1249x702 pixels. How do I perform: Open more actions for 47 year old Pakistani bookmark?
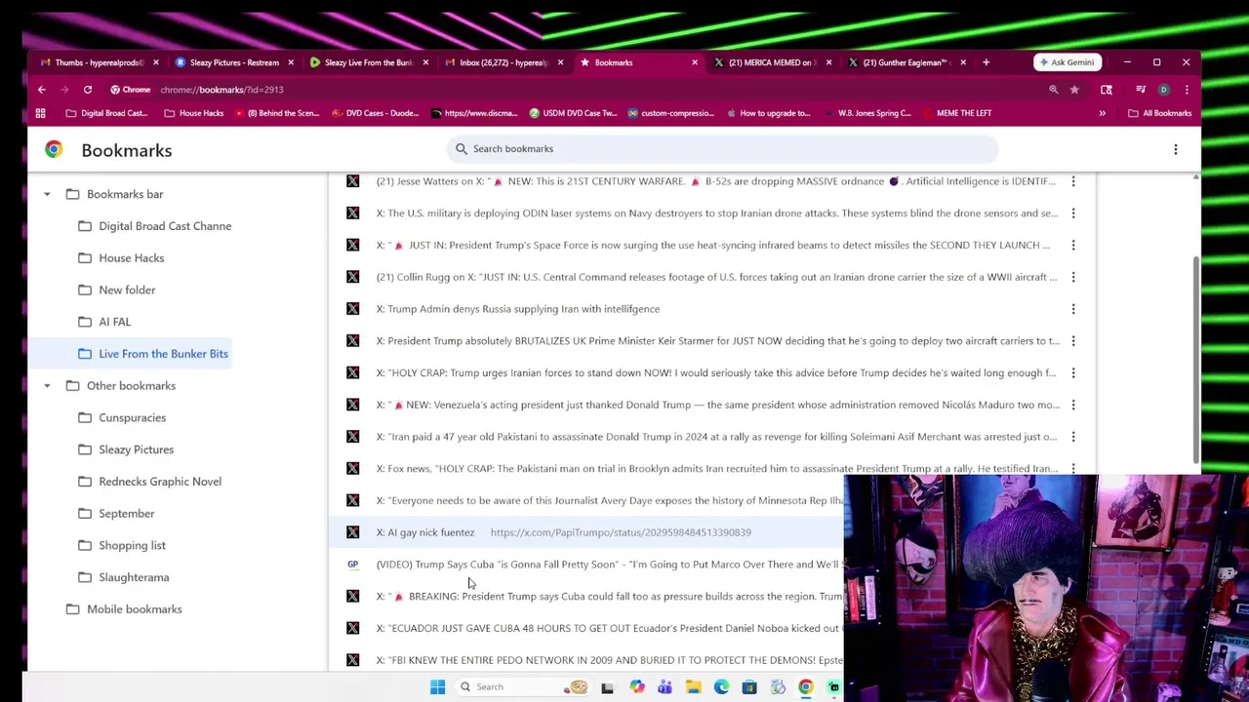click(x=1073, y=437)
